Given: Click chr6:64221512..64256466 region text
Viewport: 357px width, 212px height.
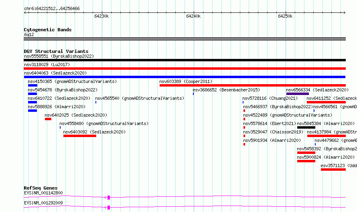Looking at the screenshot, I should point(52,9).
